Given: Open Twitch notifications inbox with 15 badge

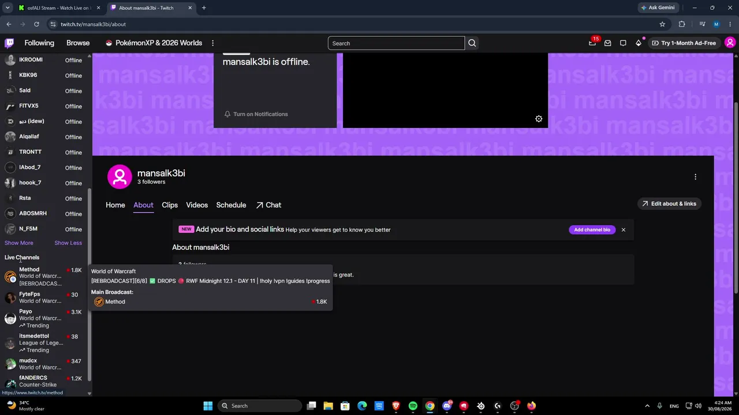Looking at the screenshot, I should pos(592,43).
